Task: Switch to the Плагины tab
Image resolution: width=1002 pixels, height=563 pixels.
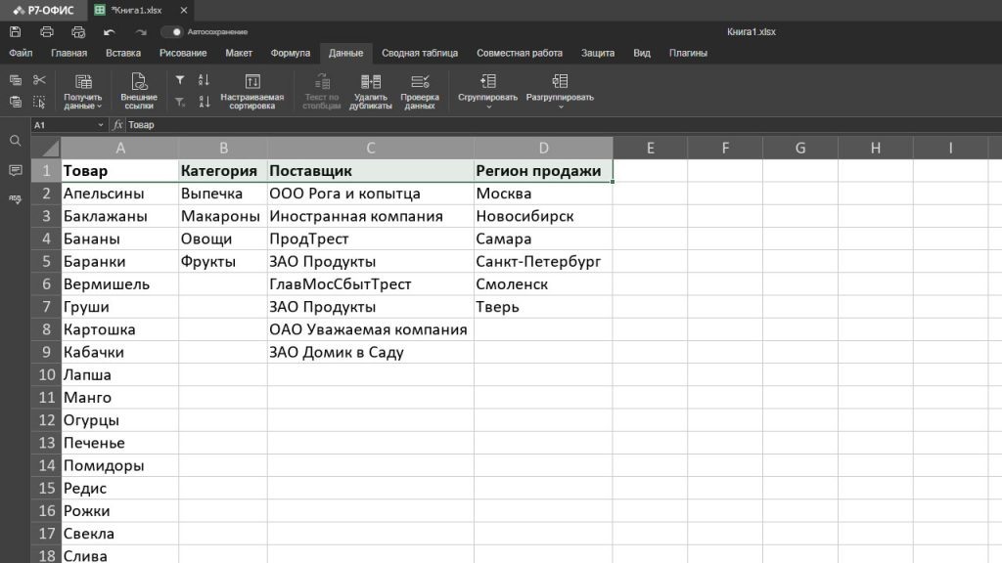Action: tap(688, 53)
